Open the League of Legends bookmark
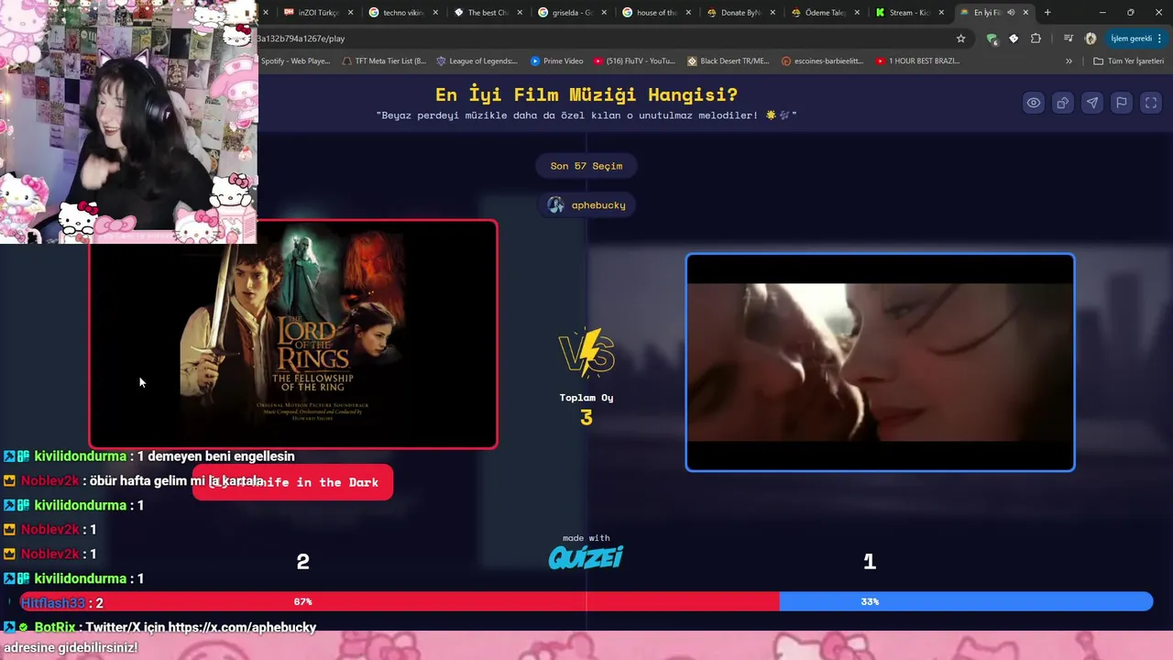This screenshot has width=1173, height=660. click(477, 61)
